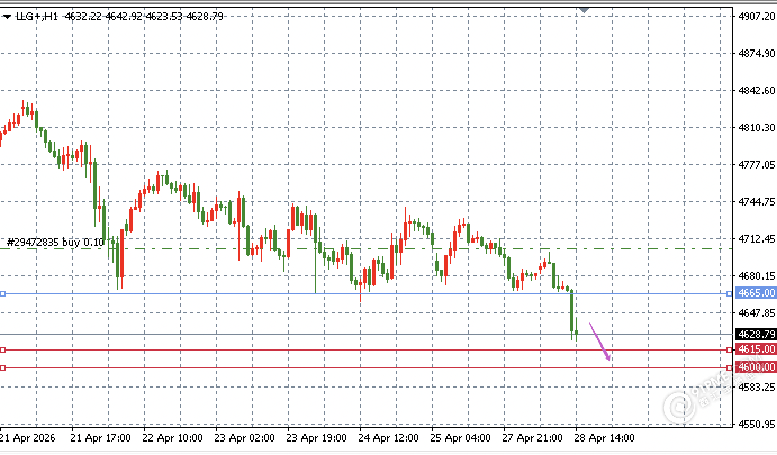Select right handle of red 4615 line
777x455 pixels.
[729, 350]
